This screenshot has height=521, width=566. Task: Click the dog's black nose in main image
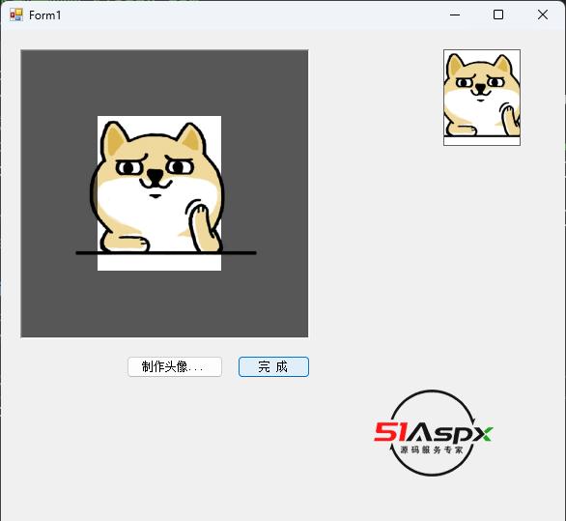[x=156, y=176]
